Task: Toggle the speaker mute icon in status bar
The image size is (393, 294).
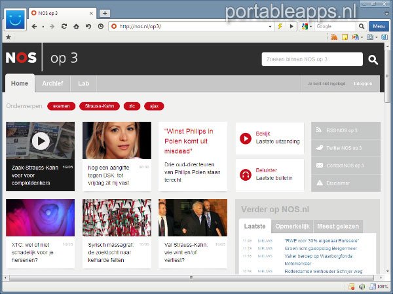Action: tap(362, 287)
